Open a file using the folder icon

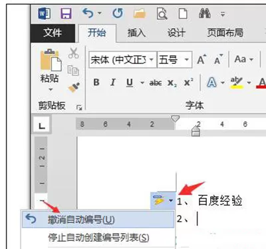(140, 13)
